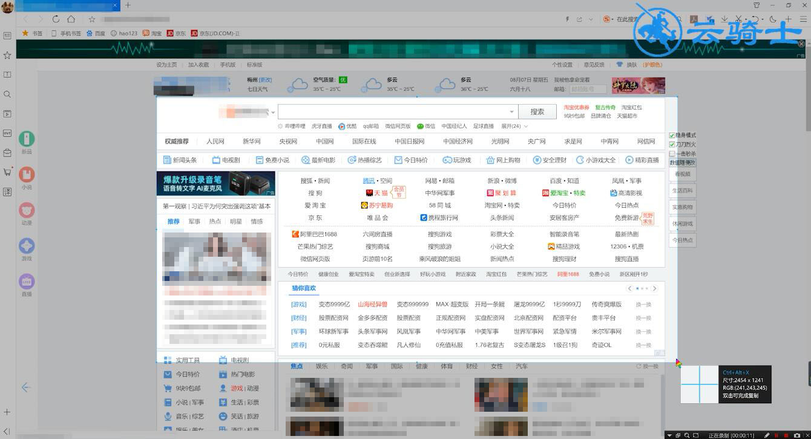The height and width of the screenshot is (439, 811).
Task: Open the 人民网 link
Action: pos(215,141)
